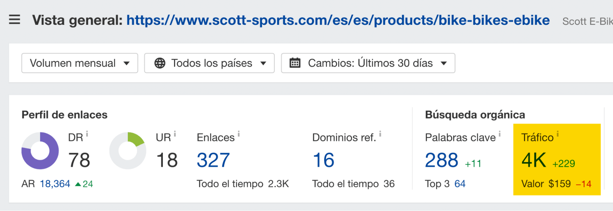Open the Cambios: Últimos 30 días dropdown
613x211 pixels.
point(367,63)
